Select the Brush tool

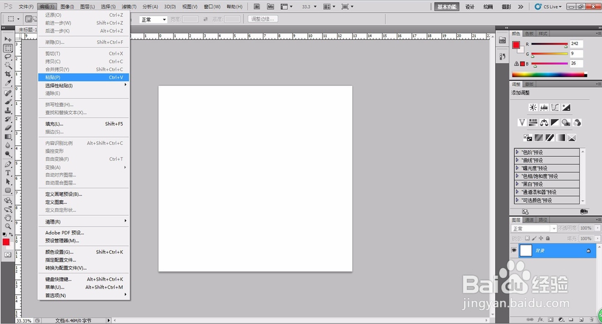[x=8, y=102]
